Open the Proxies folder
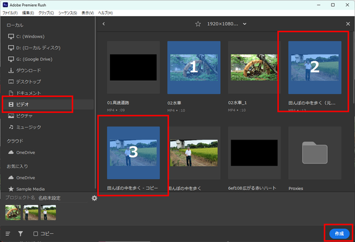Viewport: 355px width, 242px height. pos(315,152)
